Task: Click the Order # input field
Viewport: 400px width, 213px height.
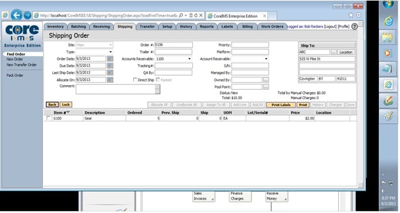Action: [x=174, y=45]
